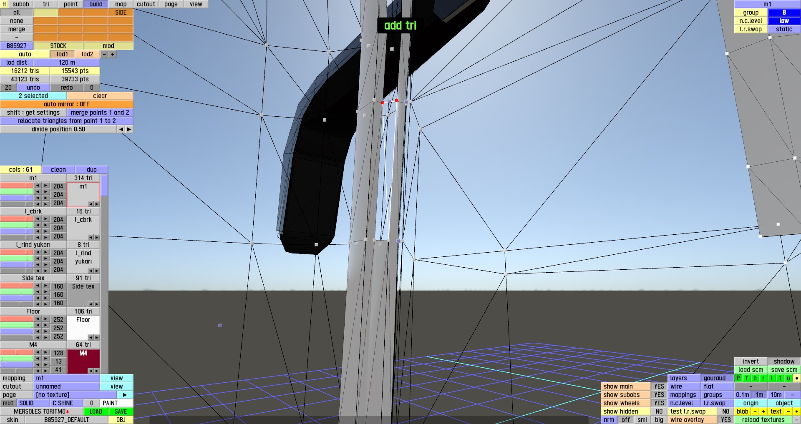Select the 1m grid size
Image resolution: width=801 pixels, height=424 pixels.
click(x=759, y=395)
